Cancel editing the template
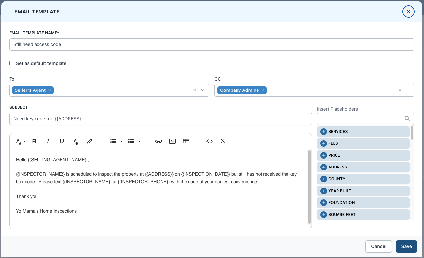The height and width of the screenshot is (258, 424). (x=379, y=246)
